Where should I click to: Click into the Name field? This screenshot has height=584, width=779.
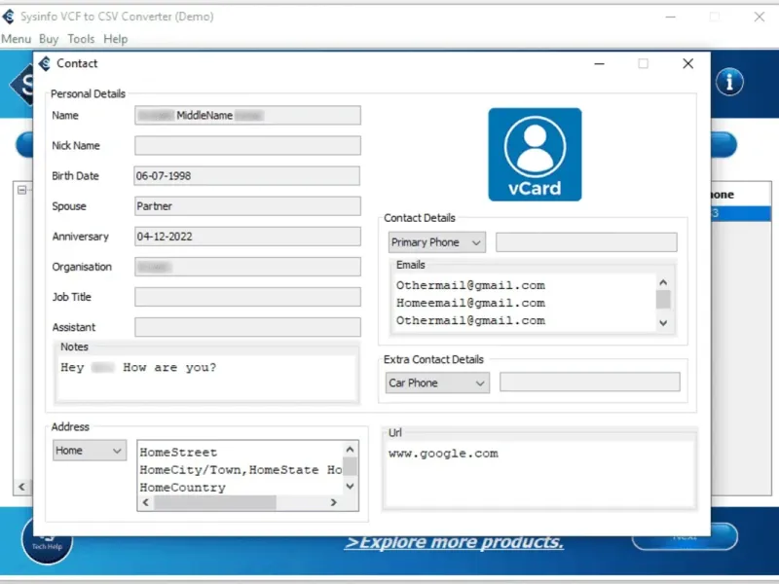247,115
